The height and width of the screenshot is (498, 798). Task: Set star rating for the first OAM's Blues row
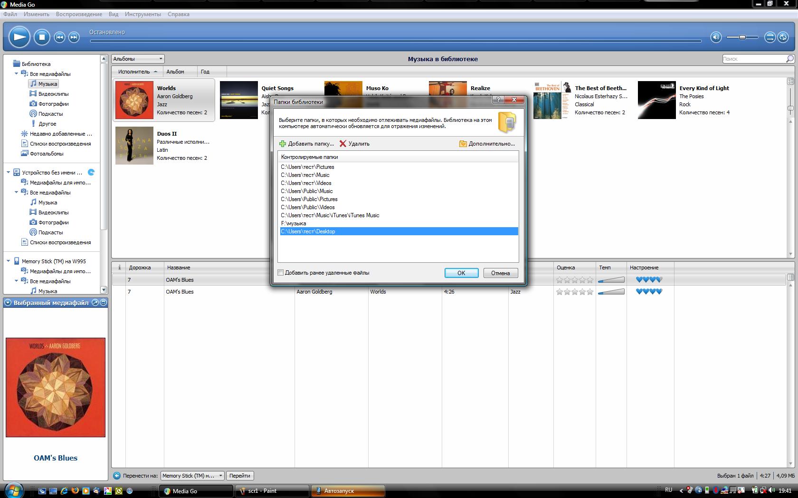point(575,280)
